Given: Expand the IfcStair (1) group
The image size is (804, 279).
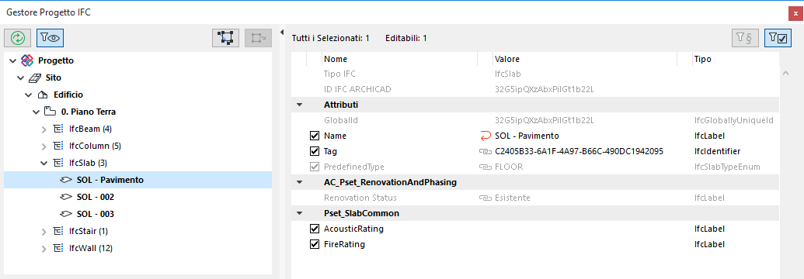Looking at the screenshot, I should 44,232.
